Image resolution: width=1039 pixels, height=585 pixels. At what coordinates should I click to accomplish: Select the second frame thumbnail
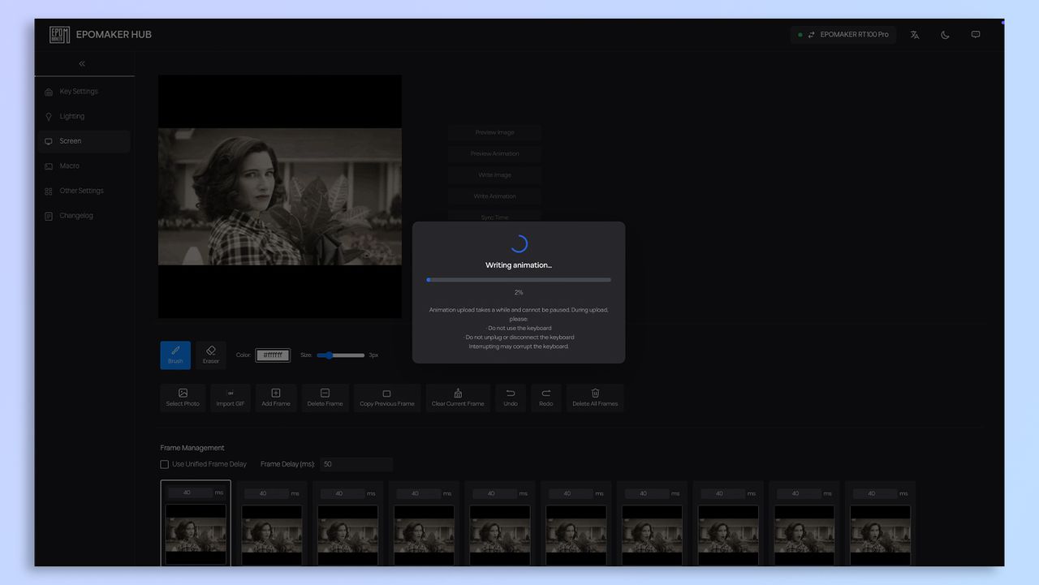[x=272, y=534]
